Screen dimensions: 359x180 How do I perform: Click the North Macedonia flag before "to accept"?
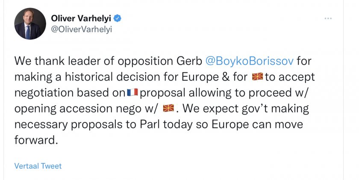[258, 77]
